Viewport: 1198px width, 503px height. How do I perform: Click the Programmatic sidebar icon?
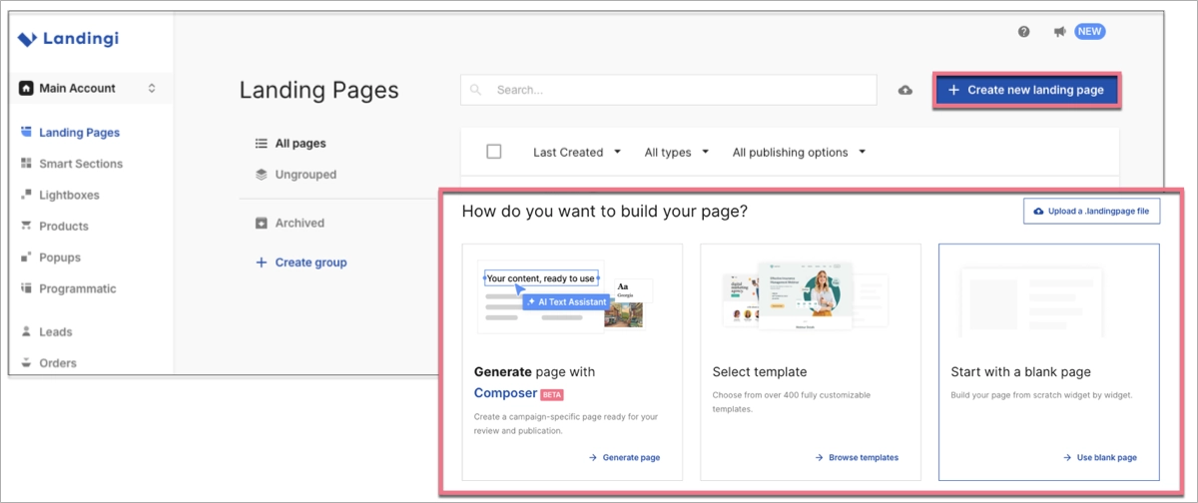pyautogui.click(x=27, y=288)
